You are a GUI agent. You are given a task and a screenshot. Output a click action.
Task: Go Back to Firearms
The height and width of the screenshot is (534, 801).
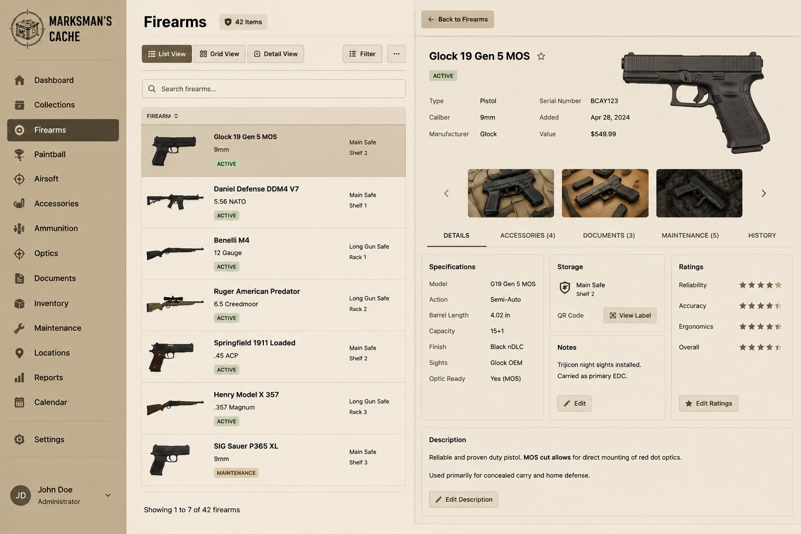(457, 19)
